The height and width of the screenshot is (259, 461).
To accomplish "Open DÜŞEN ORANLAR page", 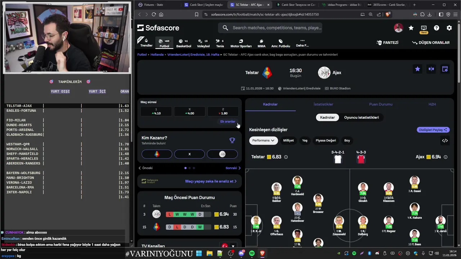I will coord(431,42).
